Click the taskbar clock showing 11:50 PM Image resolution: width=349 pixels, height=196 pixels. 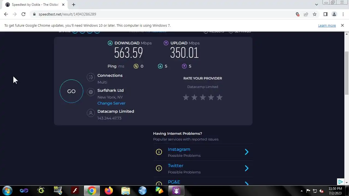point(335,191)
